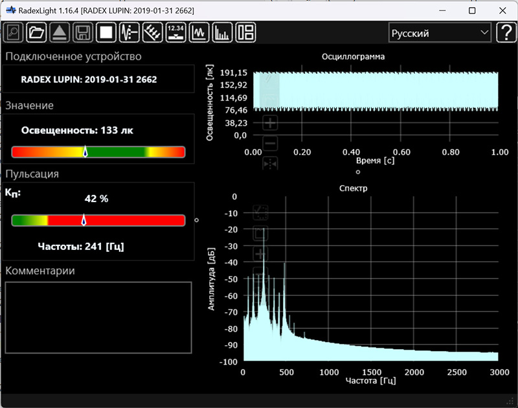Click the plus zoom button on the spectrum chart
The image size is (518, 408).
pos(261,253)
